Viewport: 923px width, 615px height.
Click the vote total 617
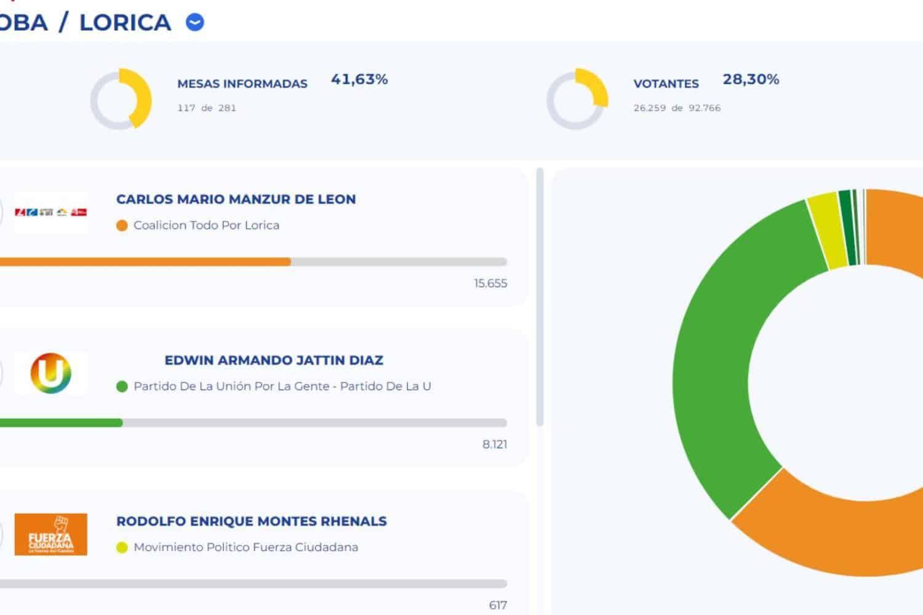coord(498,605)
